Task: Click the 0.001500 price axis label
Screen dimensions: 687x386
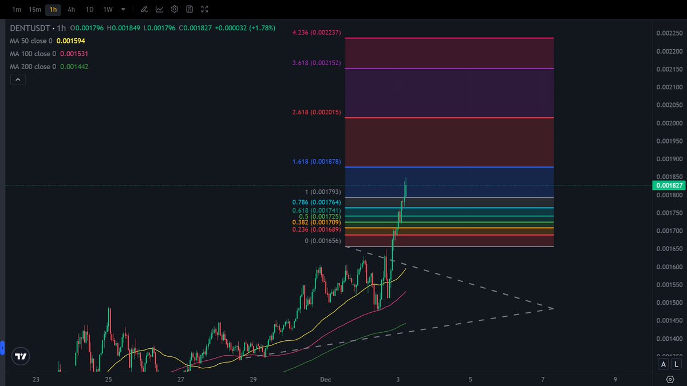Action: [x=669, y=303]
